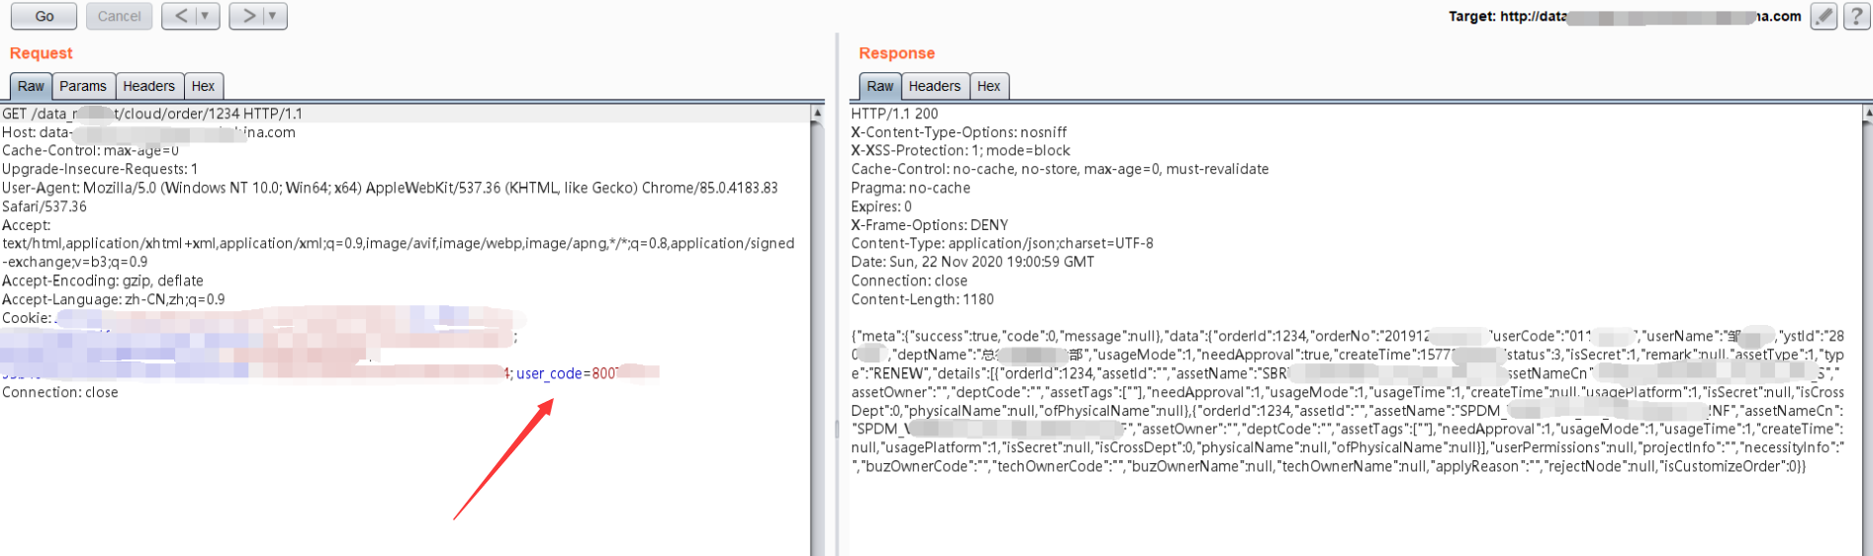Click the HTTP/1.1 200 status line

pos(895,114)
